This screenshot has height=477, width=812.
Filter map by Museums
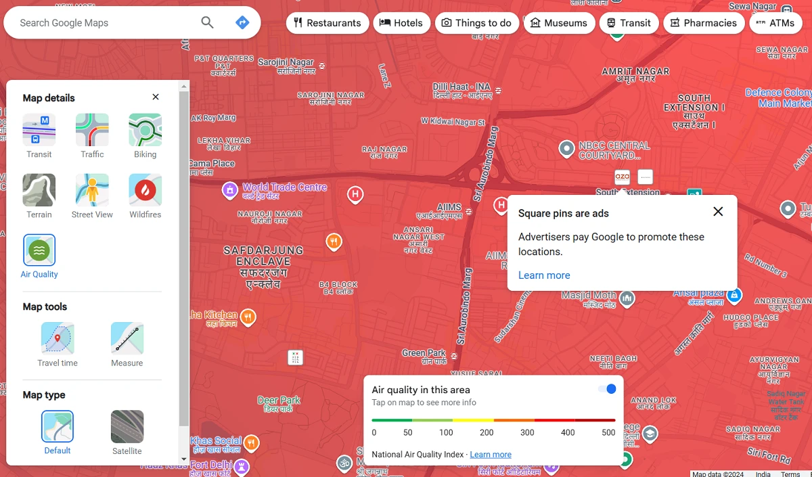tap(559, 23)
